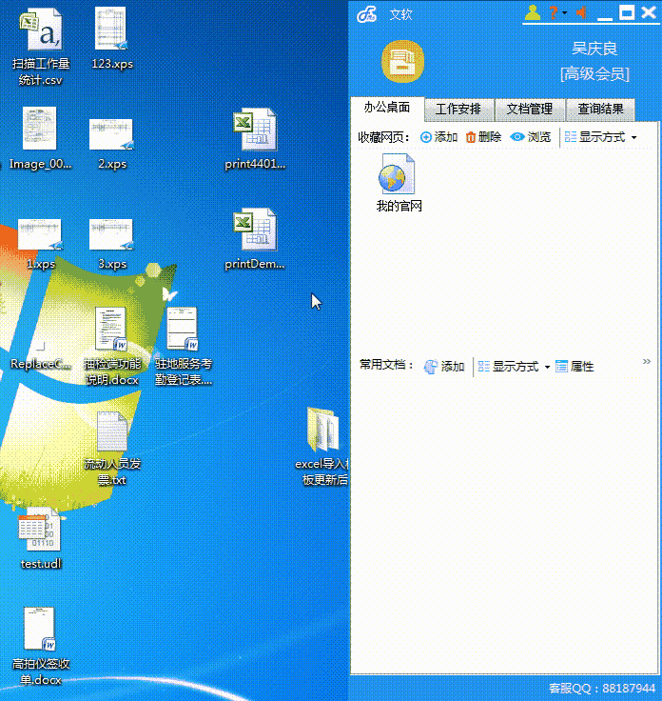This screenshot has width=662, height=701.
Task: Click 添加 in the 常用文档 toolbar
Action: pyautogui.click(x=444, y=367)
